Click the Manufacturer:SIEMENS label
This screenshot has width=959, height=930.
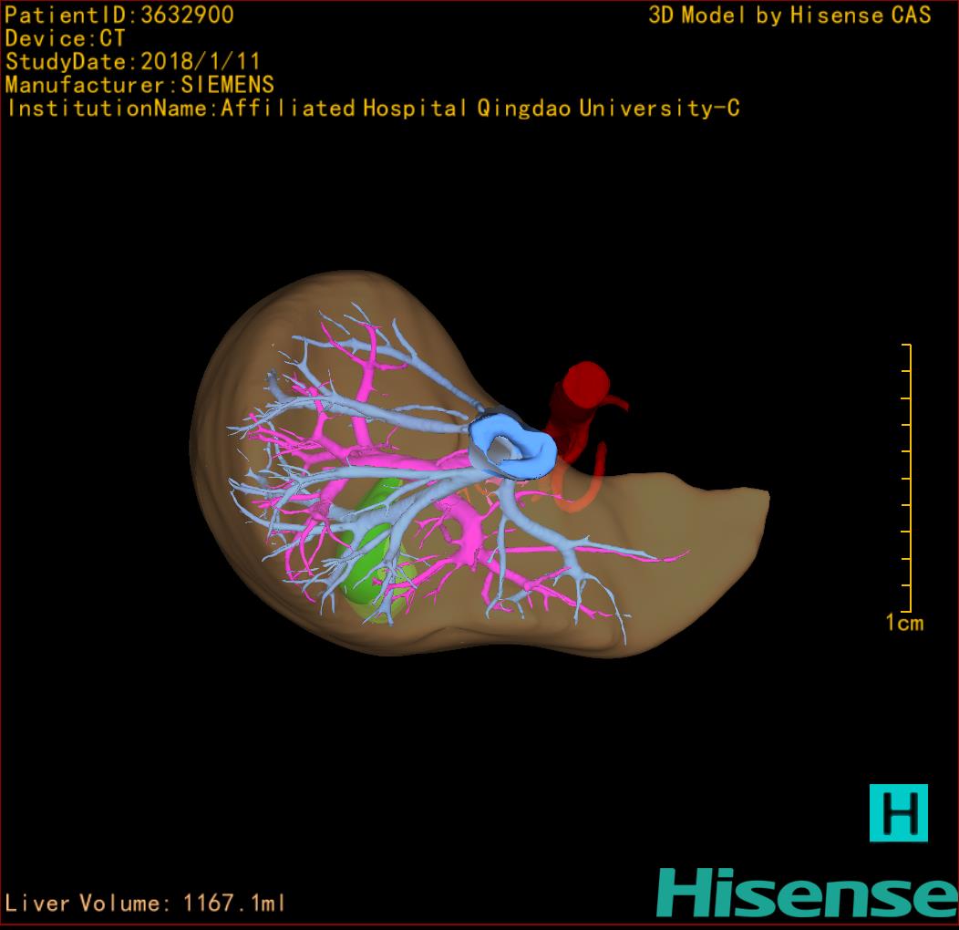pyautogui.click(x=139, y=85)
